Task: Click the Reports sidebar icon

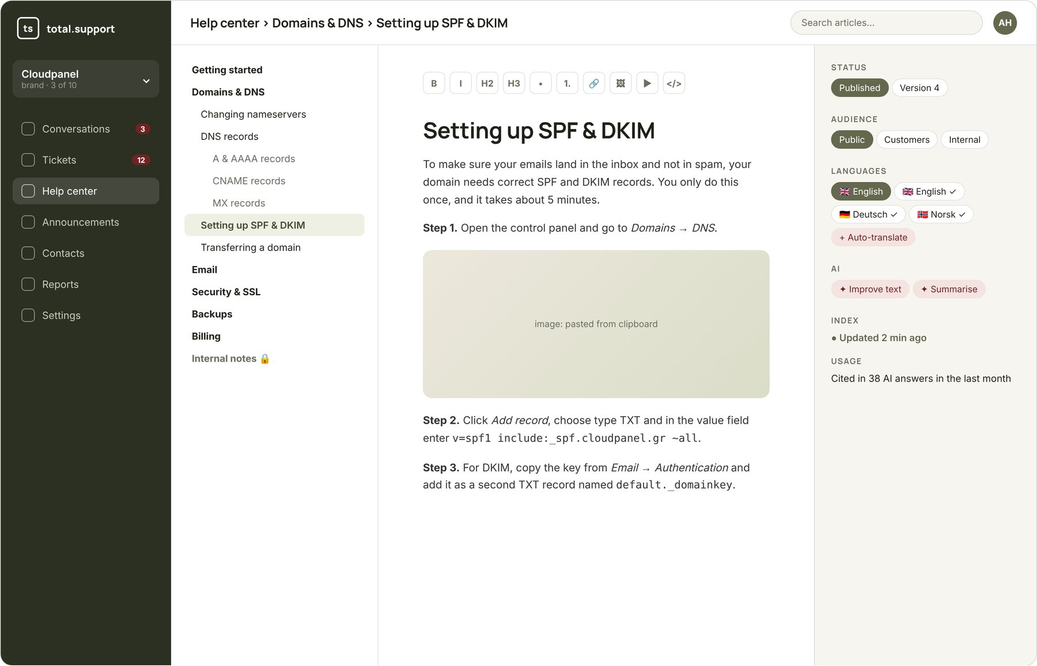Action: [28, 284]
